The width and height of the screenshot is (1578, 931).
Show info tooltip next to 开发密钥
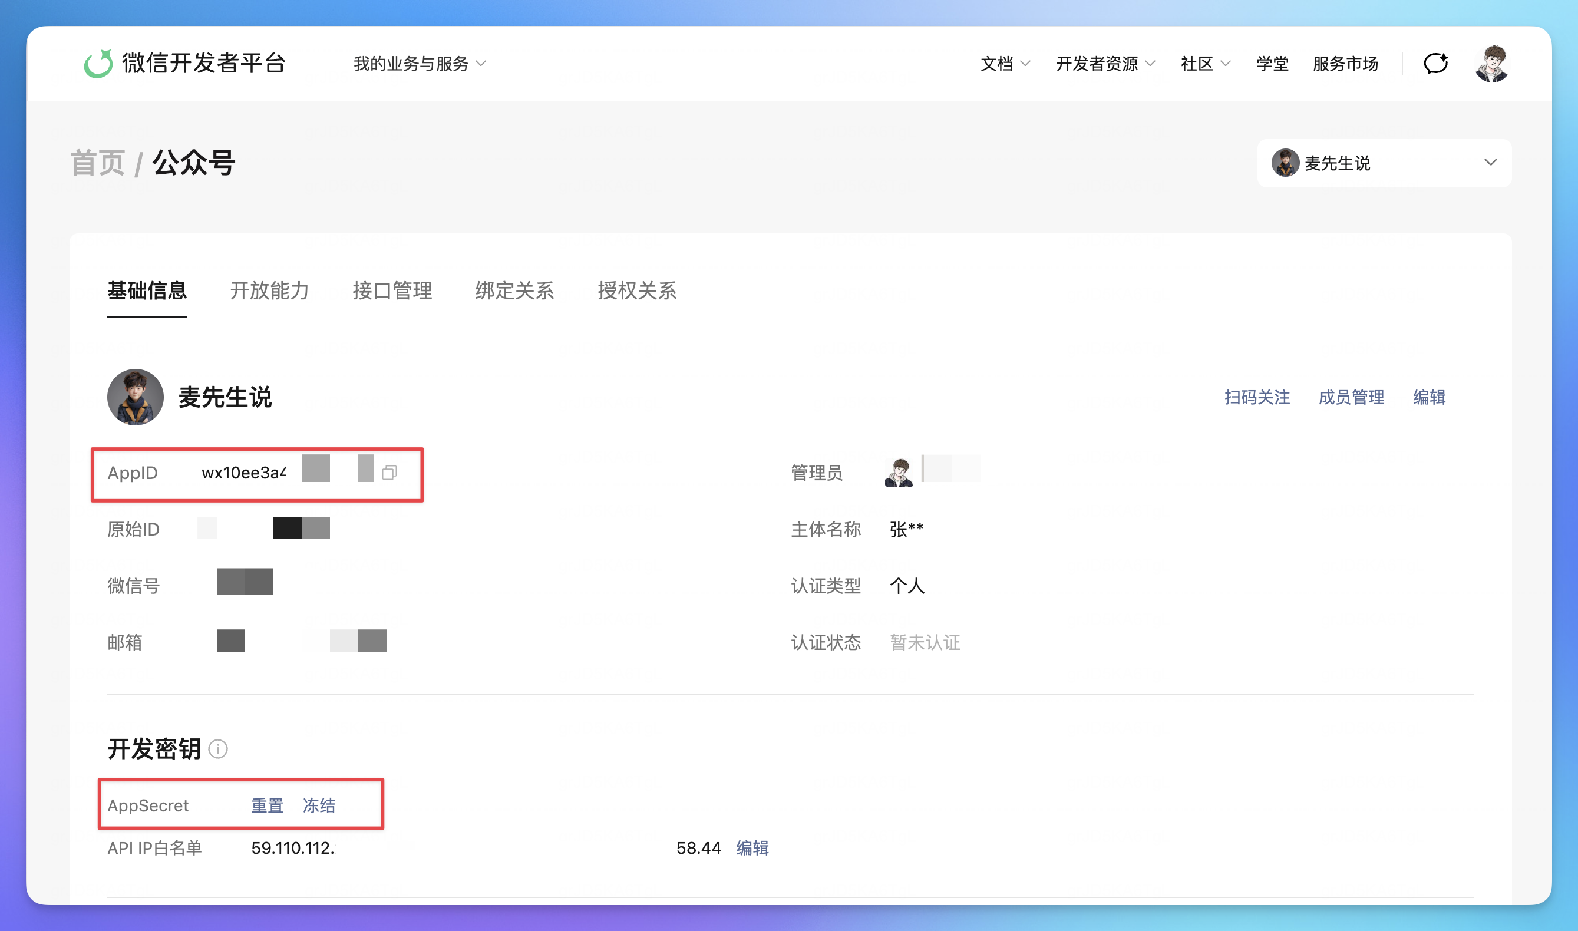coord(217,748)
